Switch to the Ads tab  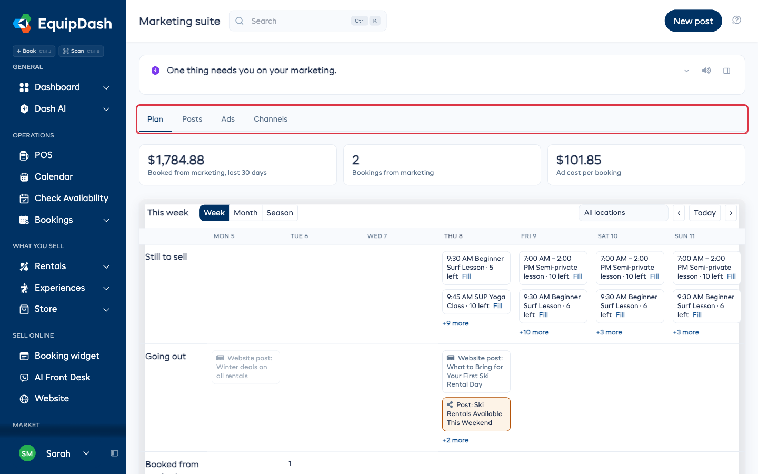(228, 120)
